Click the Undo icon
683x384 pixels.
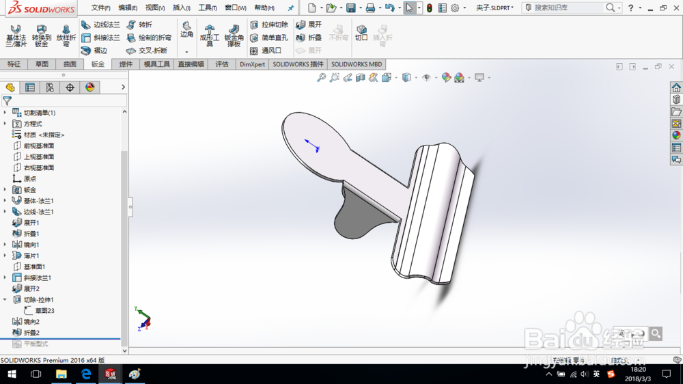coord(389,8)
